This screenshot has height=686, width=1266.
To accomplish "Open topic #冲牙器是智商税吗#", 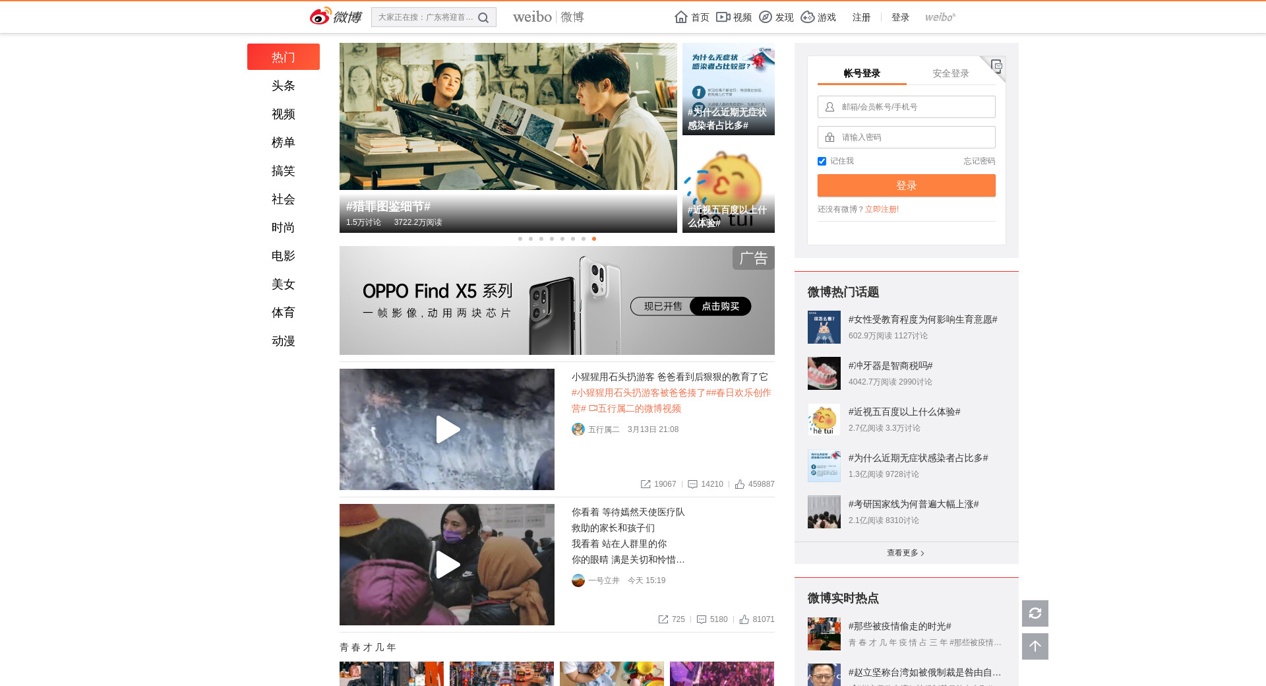I will pyautogui.click(x=890, y=365).
